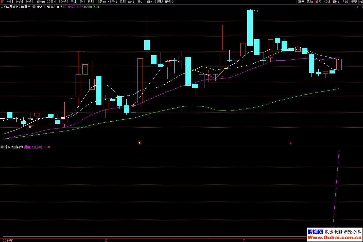Click the diamond icon at chart top right

[357, 7]
